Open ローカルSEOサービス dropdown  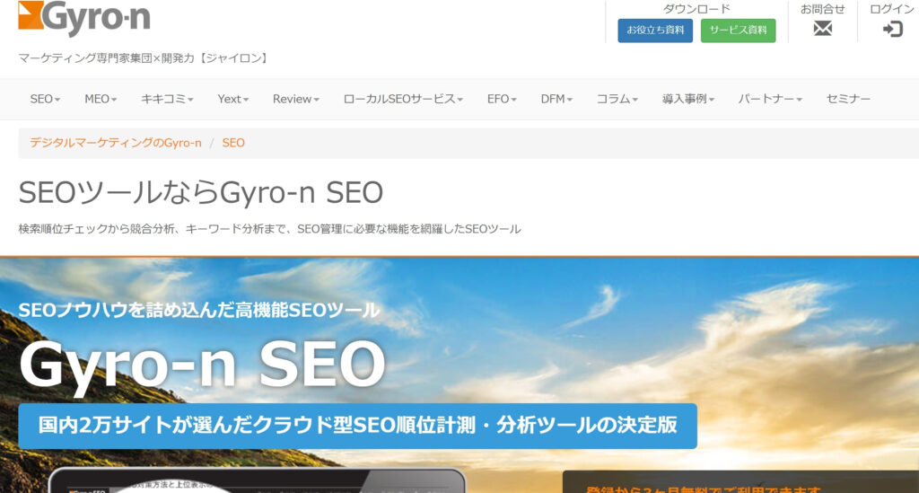coord(403,99)
